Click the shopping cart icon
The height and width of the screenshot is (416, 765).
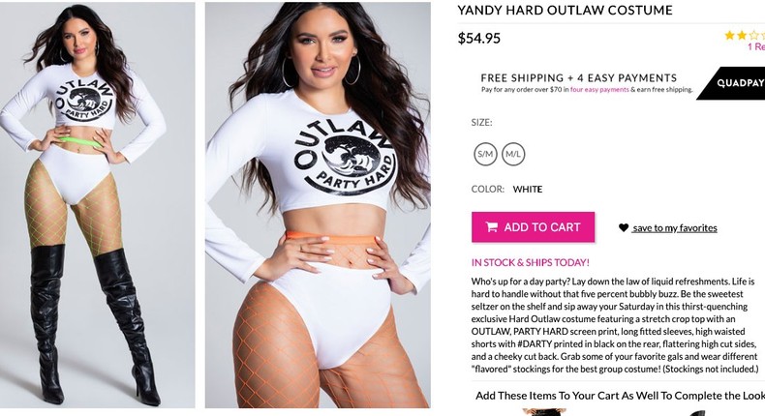click(x=491, y=226)
